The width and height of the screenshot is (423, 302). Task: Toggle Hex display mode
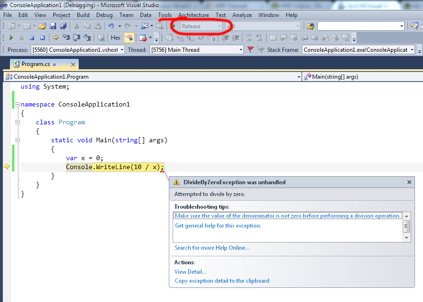[x=116, y=38]
